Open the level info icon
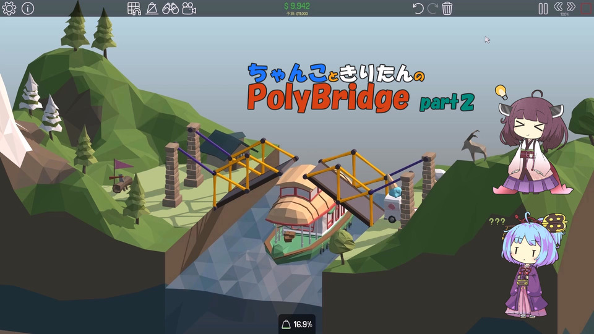 (28, 8)
